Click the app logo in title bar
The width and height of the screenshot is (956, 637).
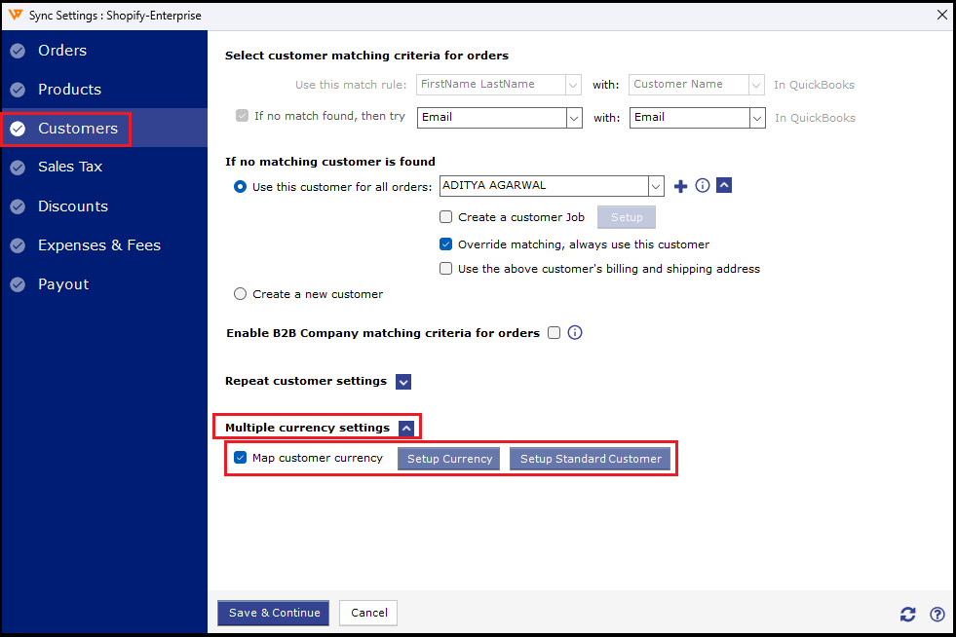point(14,15)
